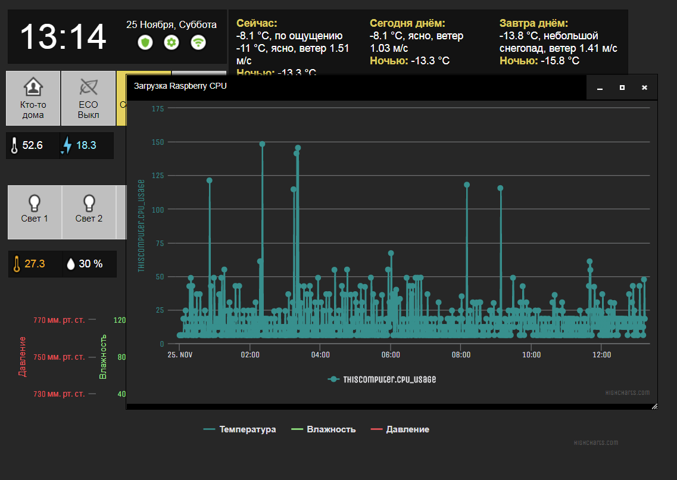The width and height of the screenshot is (677, 480).
Task: Click the 13:14 clock display
Action: pos(63,37)
